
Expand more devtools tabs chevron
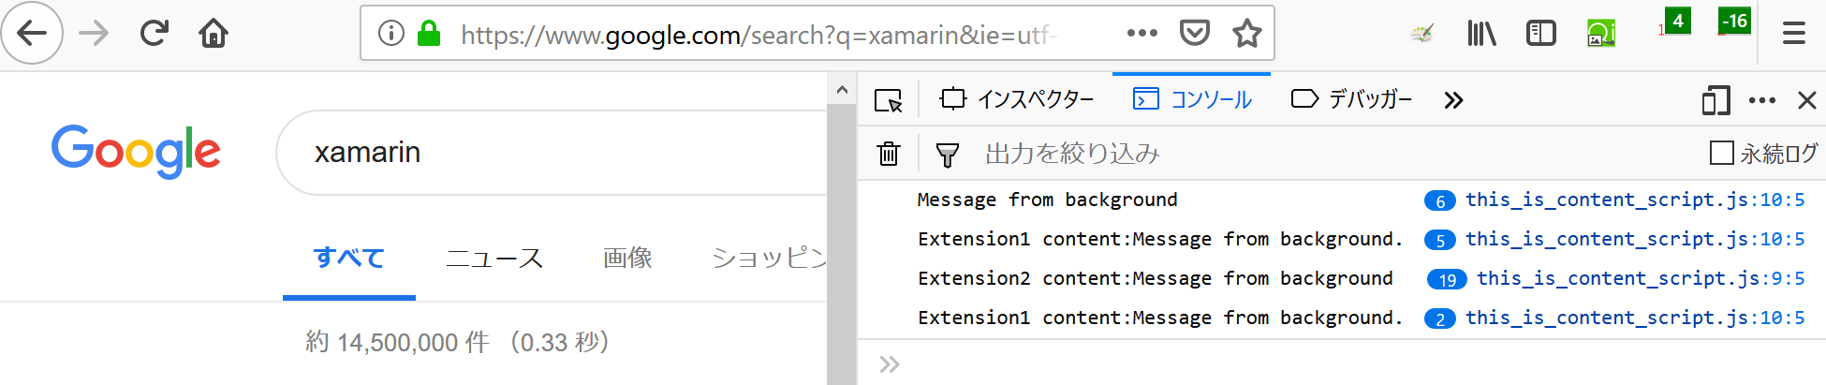(x=1453, y=100)
